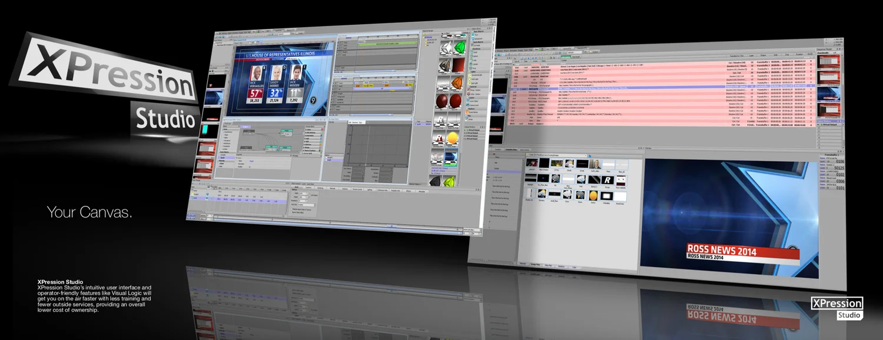The image size is (883, 340).
Task: Click the Duration column header
Action: coord(799,54)
